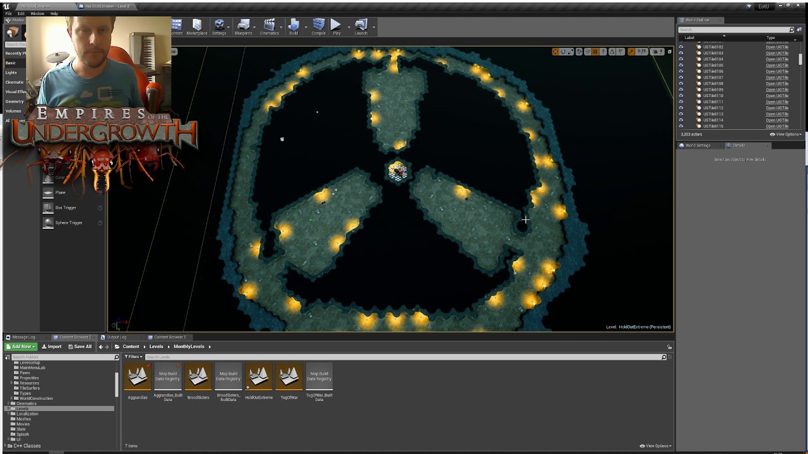This screenshot has width=808, height=454.
Task: Click the Content Browser lock icon
Action: 670,347
